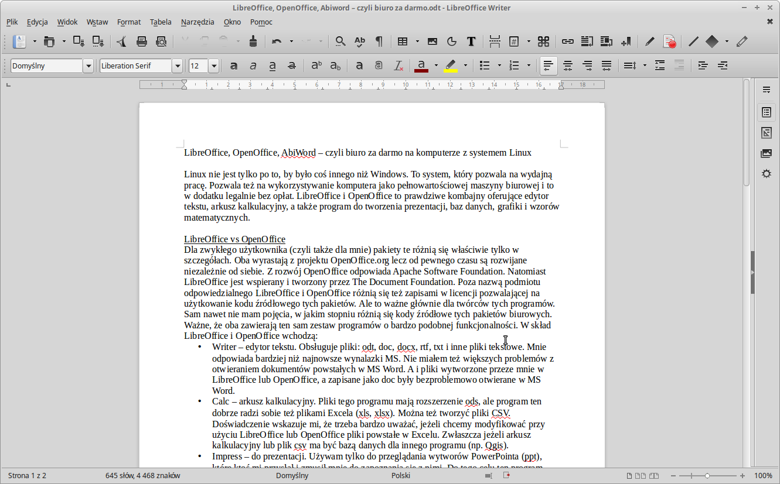Click the Insert Comment pencil icon
780x484 pixels.
(649, 42)
